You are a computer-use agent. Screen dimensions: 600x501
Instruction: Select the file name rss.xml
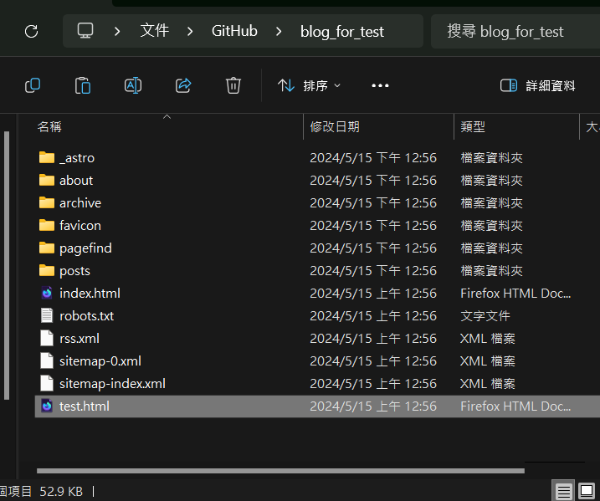(x=79, y=339)
